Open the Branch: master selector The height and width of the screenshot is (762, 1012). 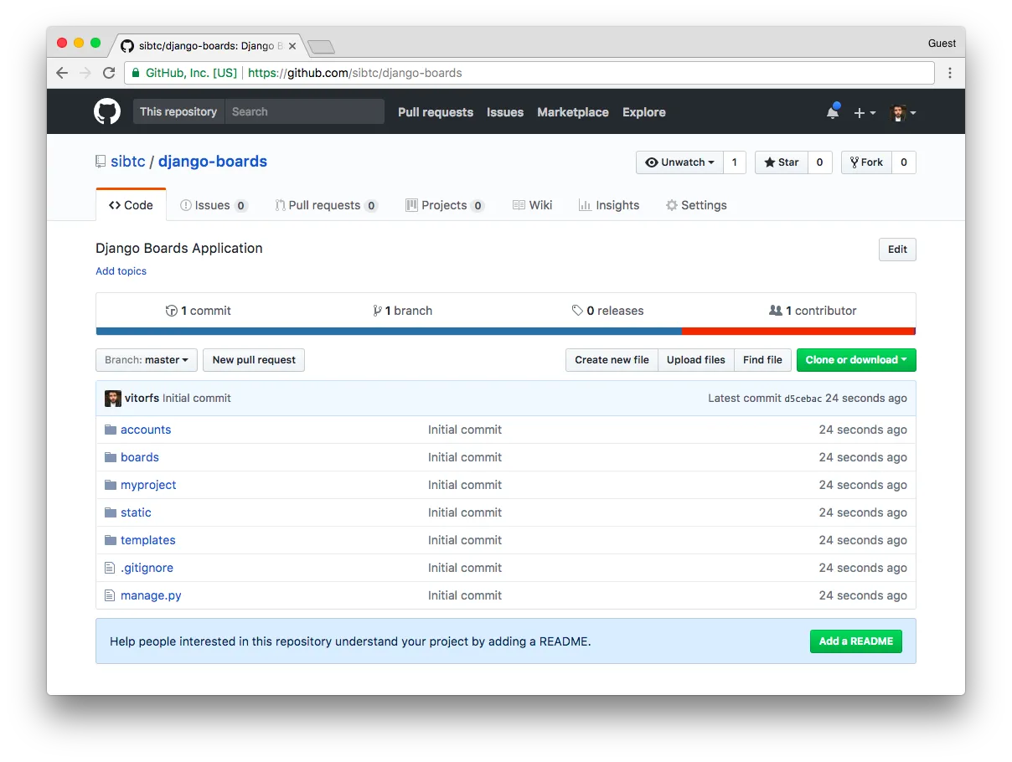147,360
